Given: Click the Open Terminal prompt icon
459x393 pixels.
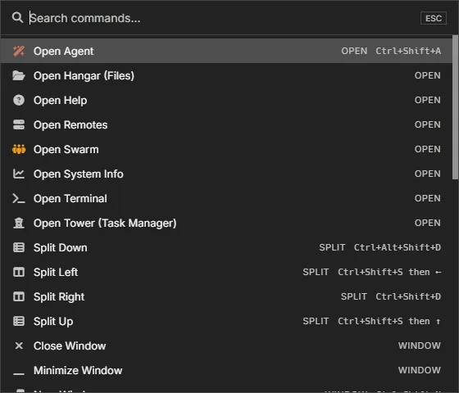Looking at the screenshot, I should point(19,198).
